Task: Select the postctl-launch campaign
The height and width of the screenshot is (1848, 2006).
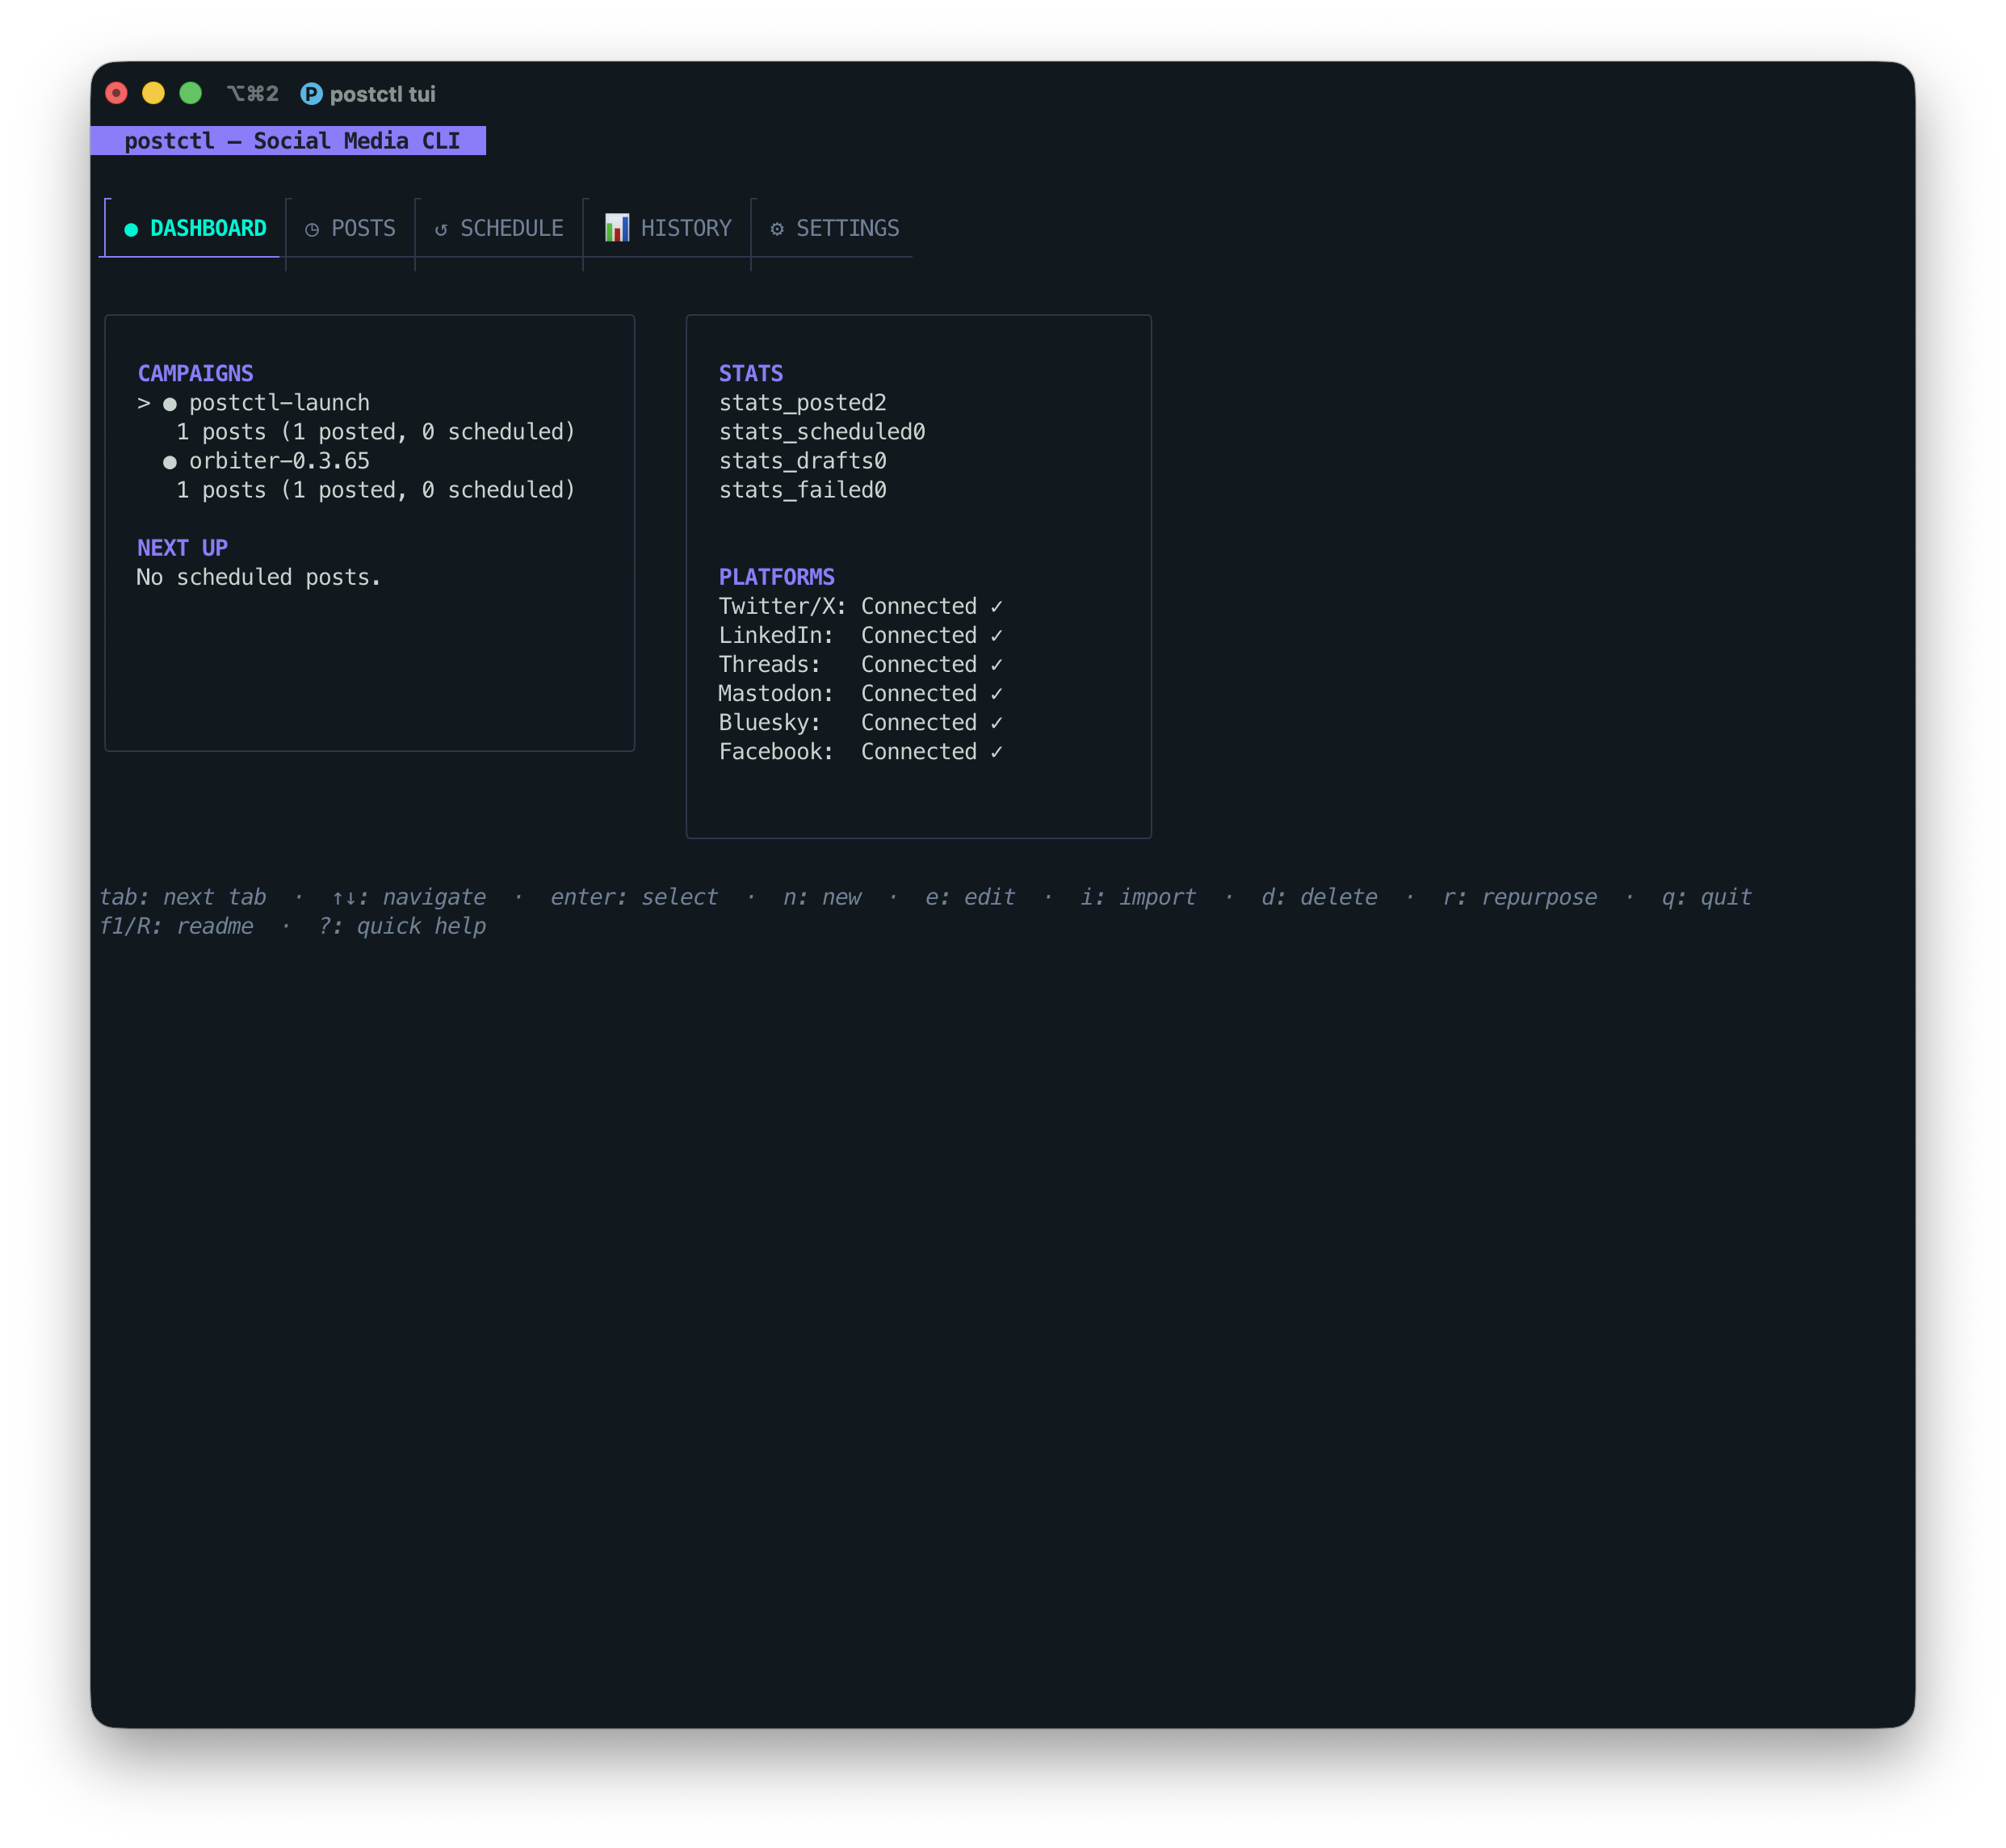Action: [279, 403]
